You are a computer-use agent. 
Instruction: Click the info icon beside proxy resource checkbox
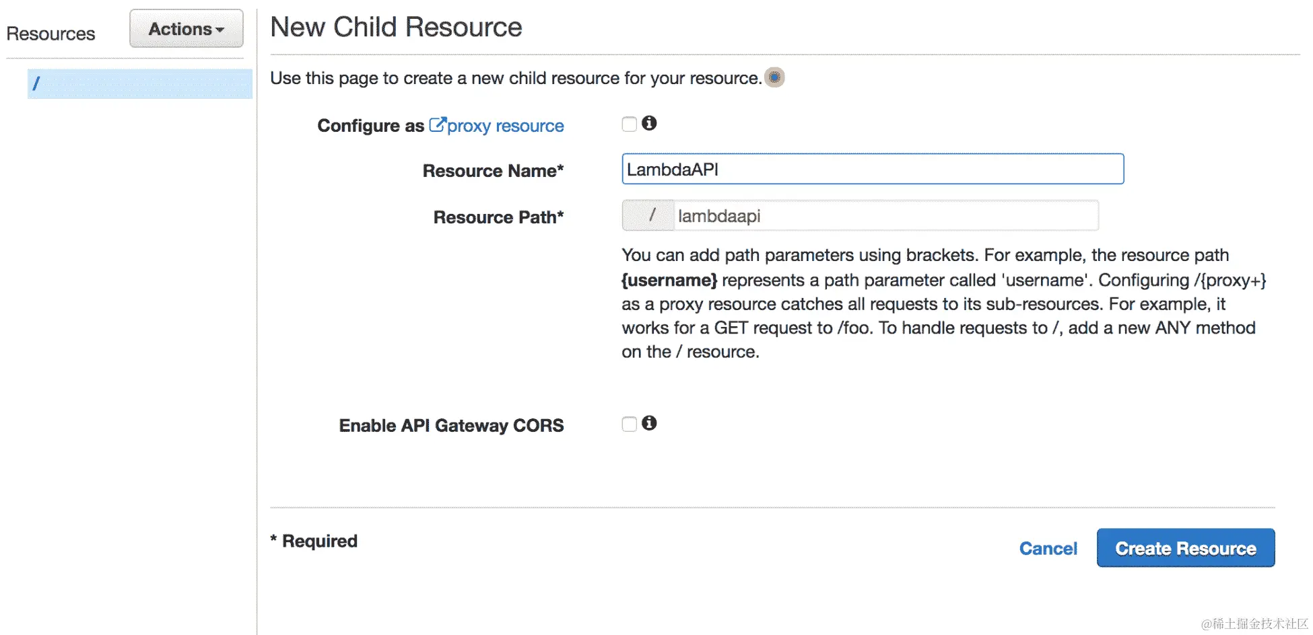click(649, 123)
